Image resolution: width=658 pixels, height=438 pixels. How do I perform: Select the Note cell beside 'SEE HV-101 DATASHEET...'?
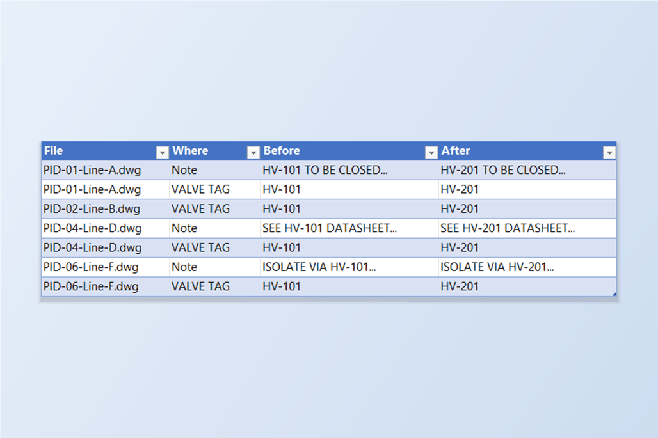click(215, 228)
